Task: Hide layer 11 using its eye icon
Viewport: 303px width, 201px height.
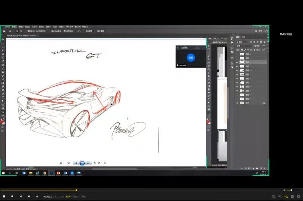Action: click(x=237, y=66)
